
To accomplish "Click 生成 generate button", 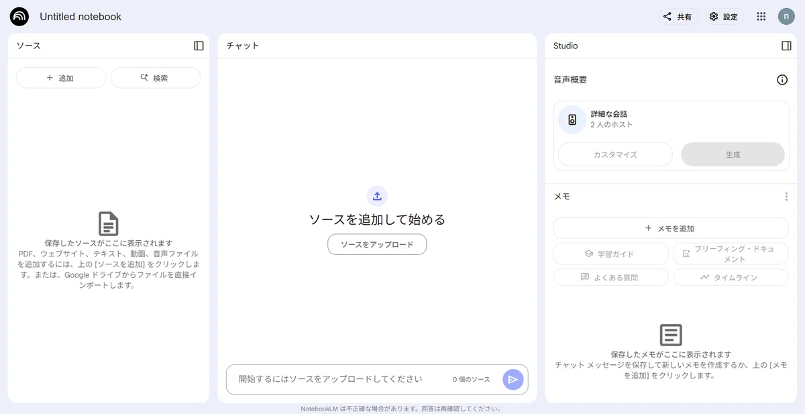I will pos(733,154).
